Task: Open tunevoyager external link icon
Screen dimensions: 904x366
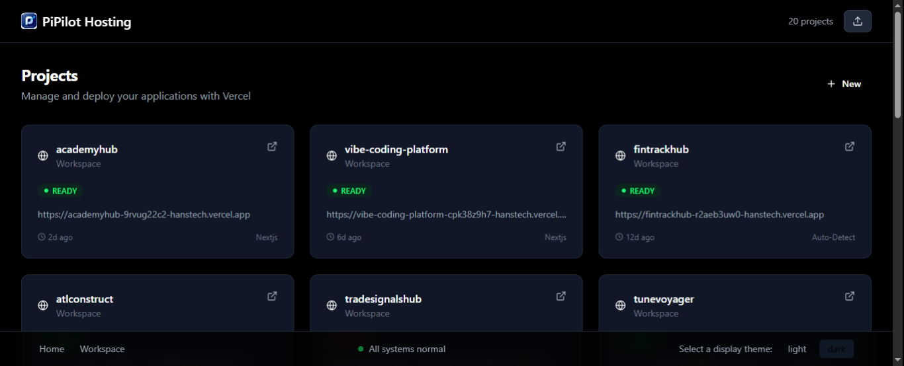Action: (x=850, y=296)
